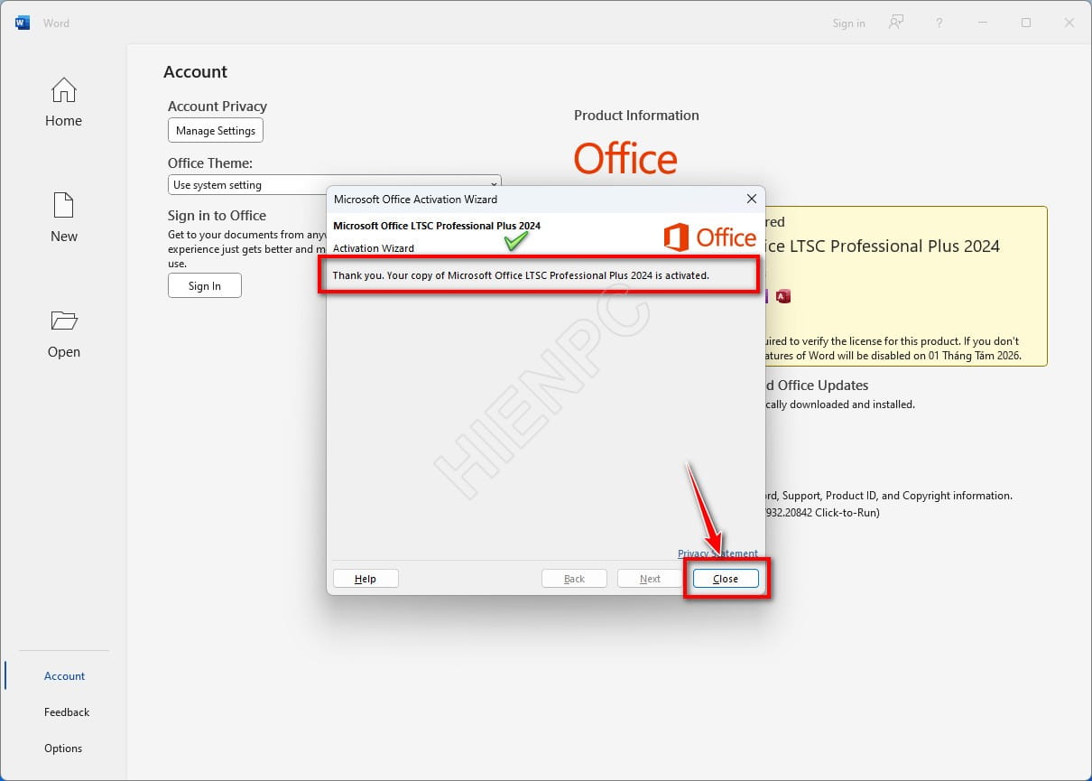Select the Account tab in sidebar
This screenshot has height=781, width=1092.
[64, 675]
